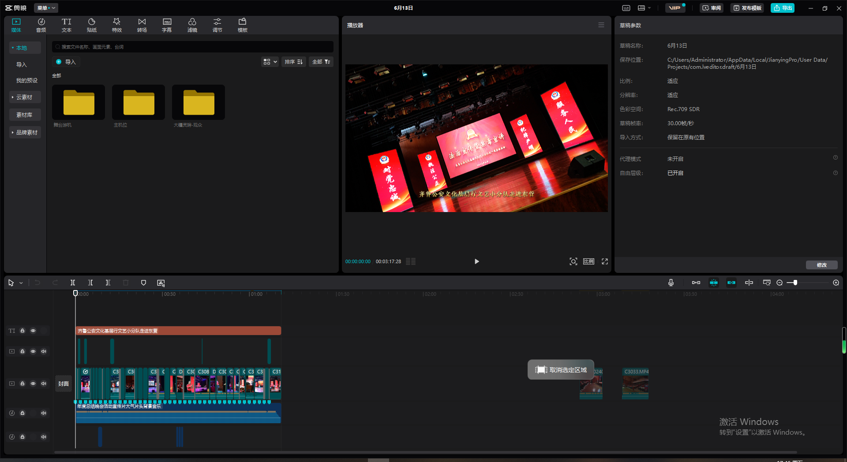
Task: Click the focus/scan frame icon in player
Action: pyautogui.click(x=573, y=261)
